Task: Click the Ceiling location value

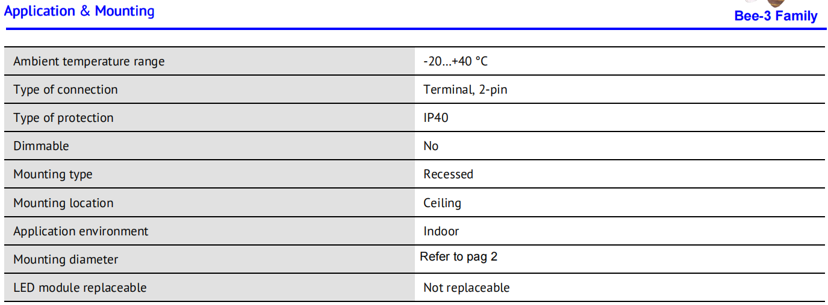Action: click(442, 203)
